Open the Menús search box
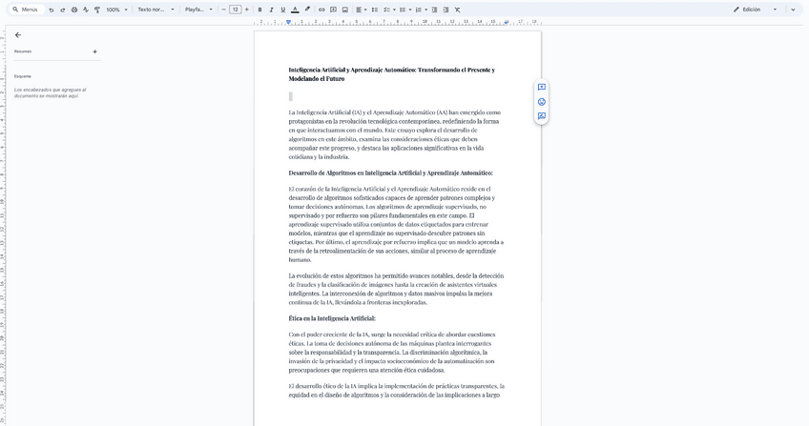Image resolution: width=809 pixels, height=426 pixels. 27,10
